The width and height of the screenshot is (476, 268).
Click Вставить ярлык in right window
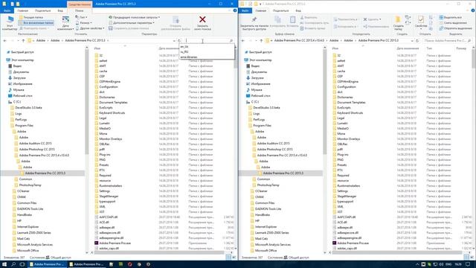pos(312,28)
